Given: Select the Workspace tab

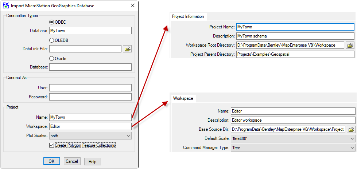Looking at the screenshot, I should tap(183, 98).
